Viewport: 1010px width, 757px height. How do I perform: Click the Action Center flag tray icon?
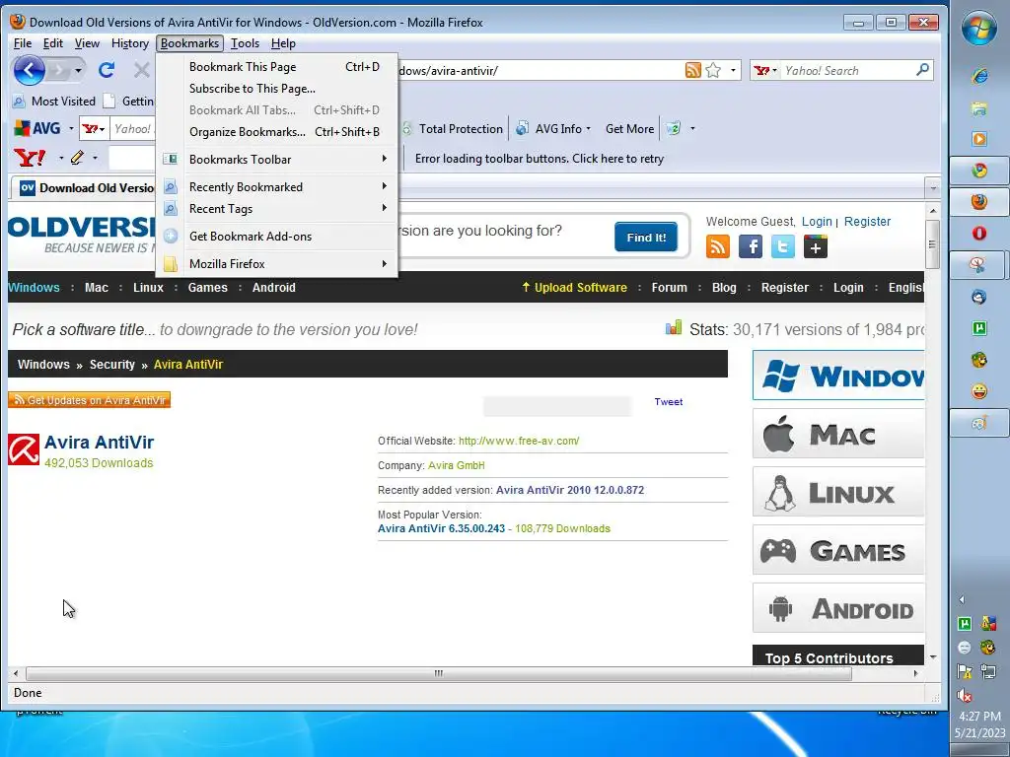pyautogui.click(x=965, y=671)
